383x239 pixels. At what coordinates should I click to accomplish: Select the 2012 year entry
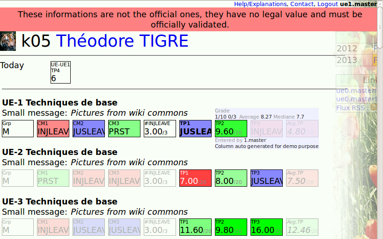347,49
